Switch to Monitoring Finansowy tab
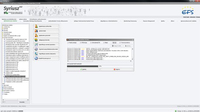200x112 pixels. (x=130, y=21)
